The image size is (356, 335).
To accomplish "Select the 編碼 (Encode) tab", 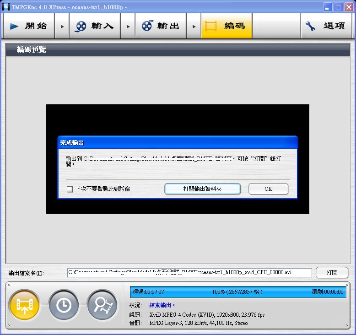I will click(227, 26).
